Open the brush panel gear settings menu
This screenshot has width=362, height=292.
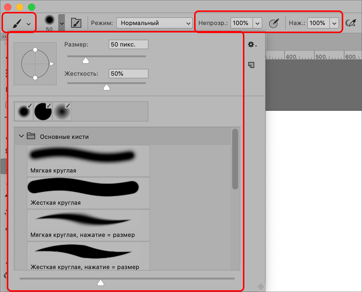point(252,45)
